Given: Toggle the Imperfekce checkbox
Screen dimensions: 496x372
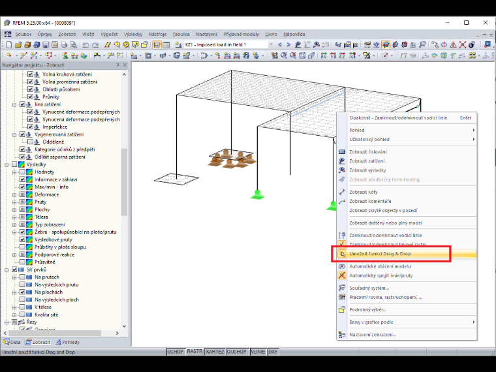Looking at the screenshot, I should click(30, 127).
